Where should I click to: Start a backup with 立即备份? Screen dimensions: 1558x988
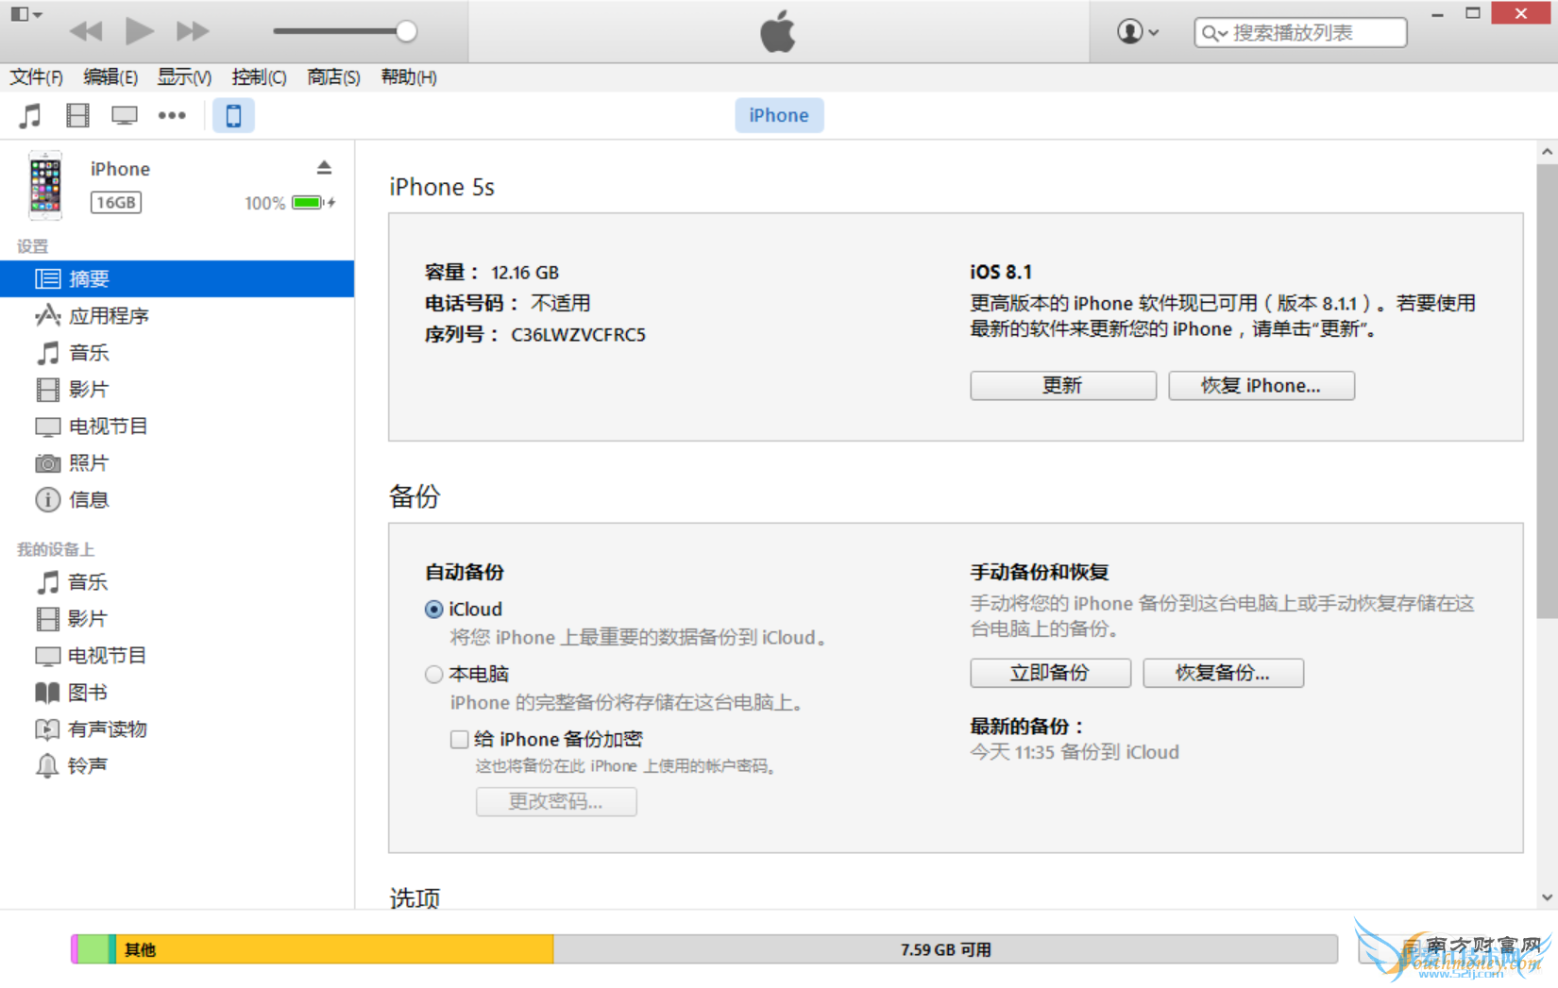tap(1049, 673)
